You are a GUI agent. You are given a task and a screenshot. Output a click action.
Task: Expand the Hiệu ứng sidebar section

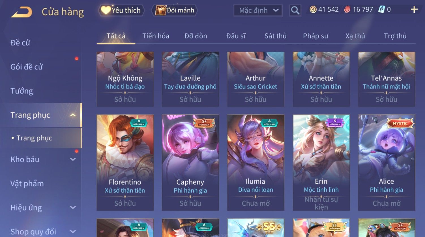pyautogui.click(x=73, y=208)
